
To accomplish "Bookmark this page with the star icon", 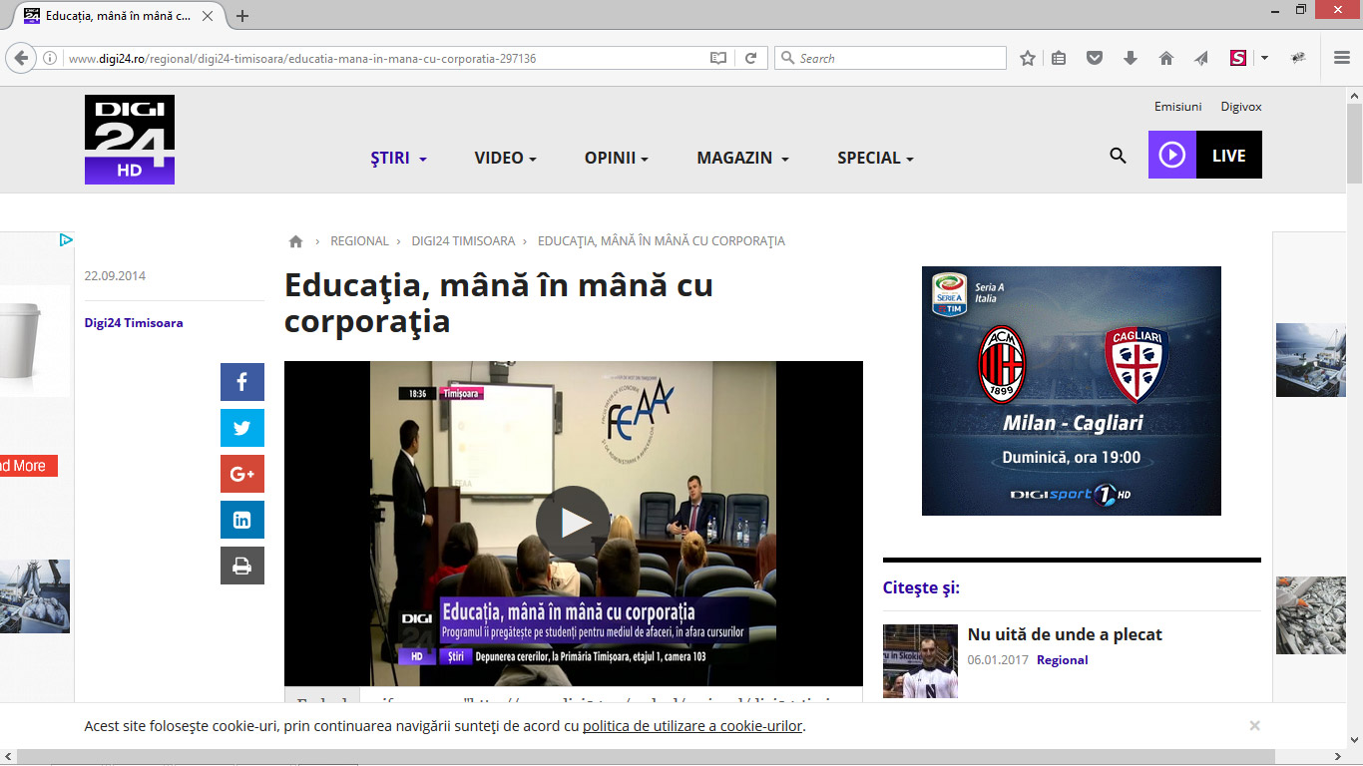I will click(1028, 58).
